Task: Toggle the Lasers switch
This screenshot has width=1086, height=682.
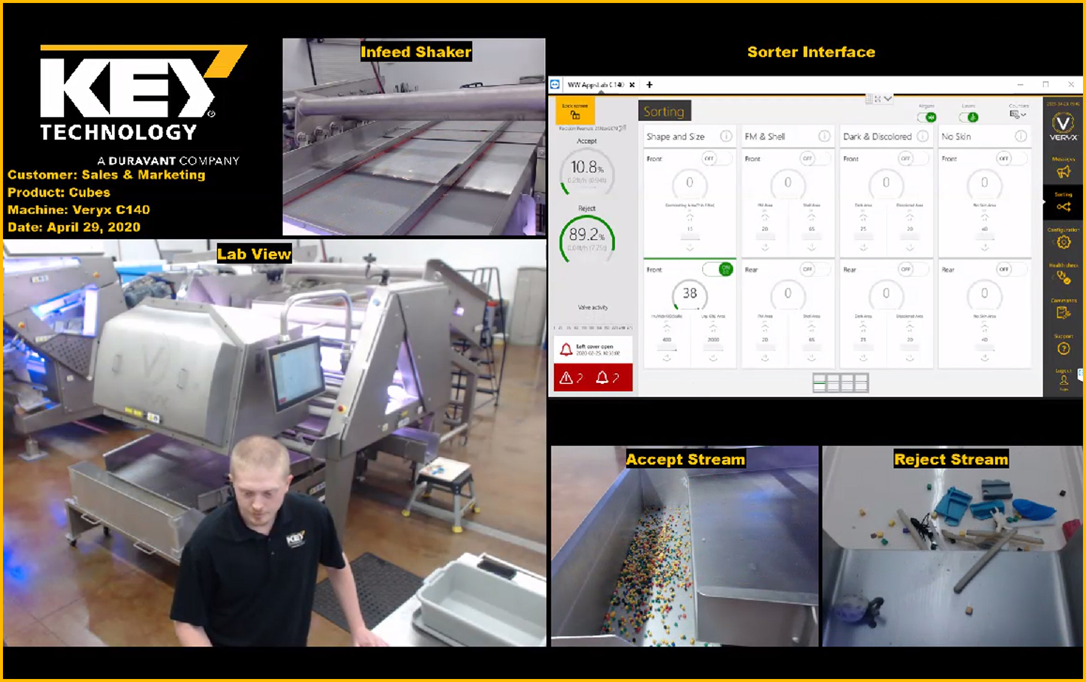Action: pyautogui.click(x=969, y=117)
